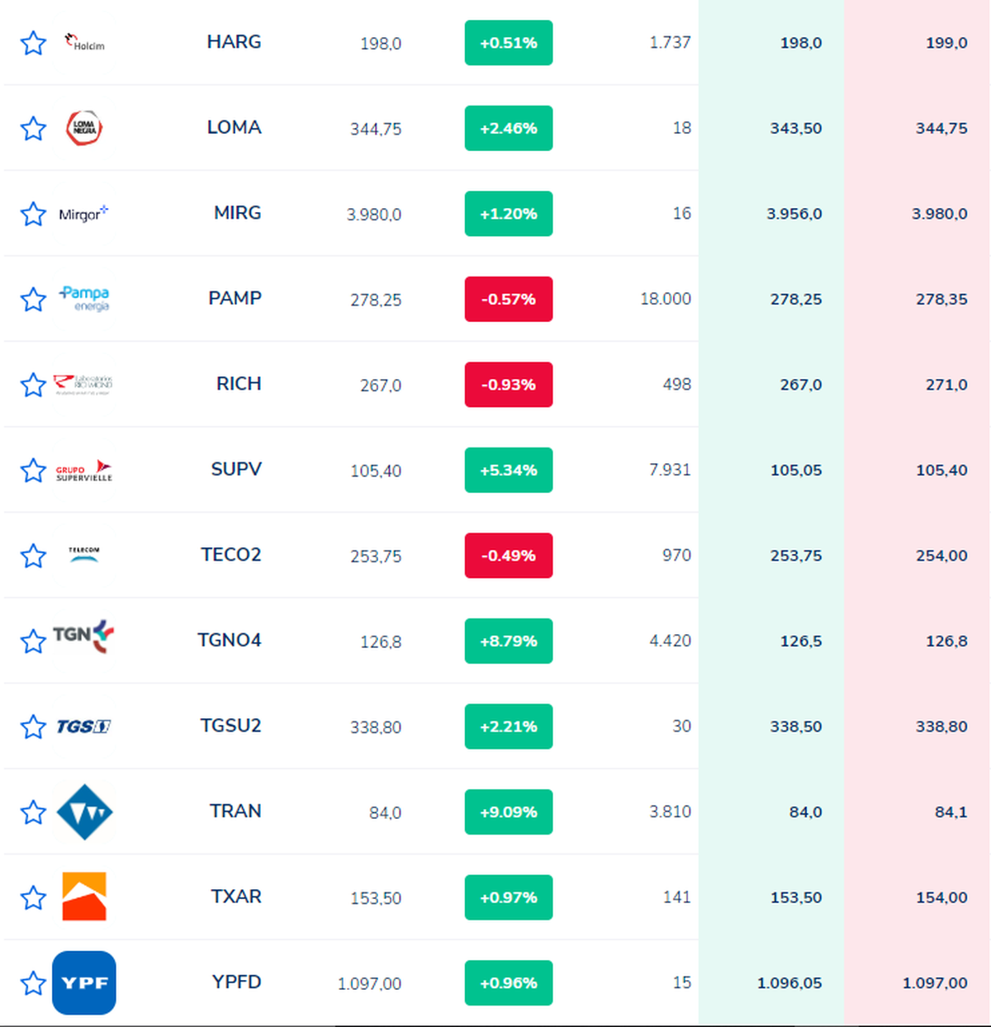Screen dimensions: 991x1027
Task: Click the TGN company logo
Action: [83, 636]
